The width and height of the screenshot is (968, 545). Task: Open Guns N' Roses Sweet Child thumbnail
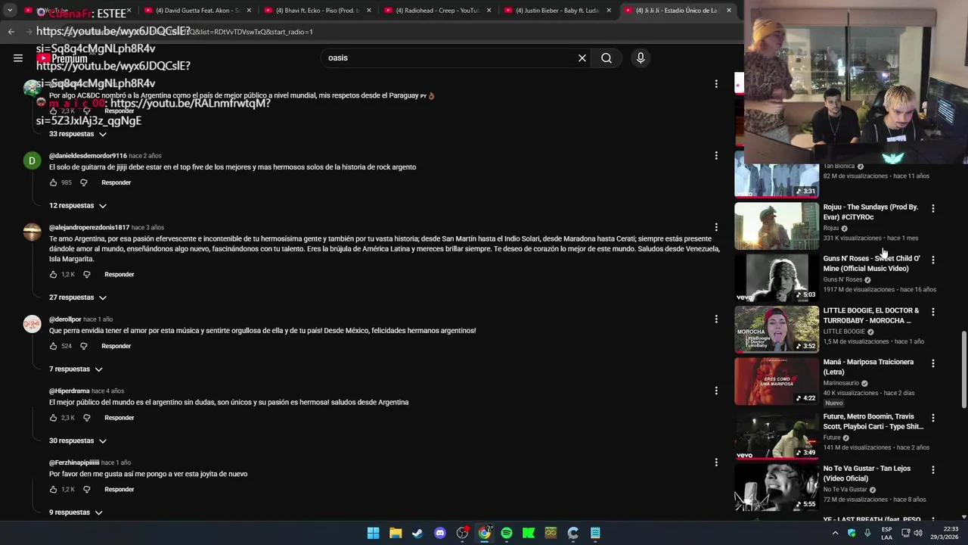click(777, 278)
